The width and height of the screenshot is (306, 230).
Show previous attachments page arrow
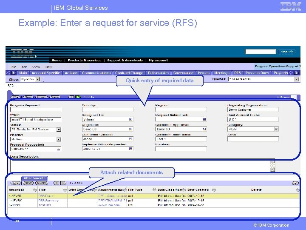tap(57, 183)
